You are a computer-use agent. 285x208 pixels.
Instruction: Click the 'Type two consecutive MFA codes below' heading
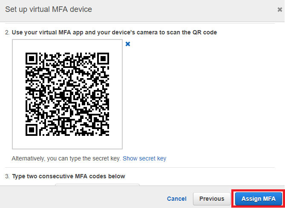coord(68,176)
